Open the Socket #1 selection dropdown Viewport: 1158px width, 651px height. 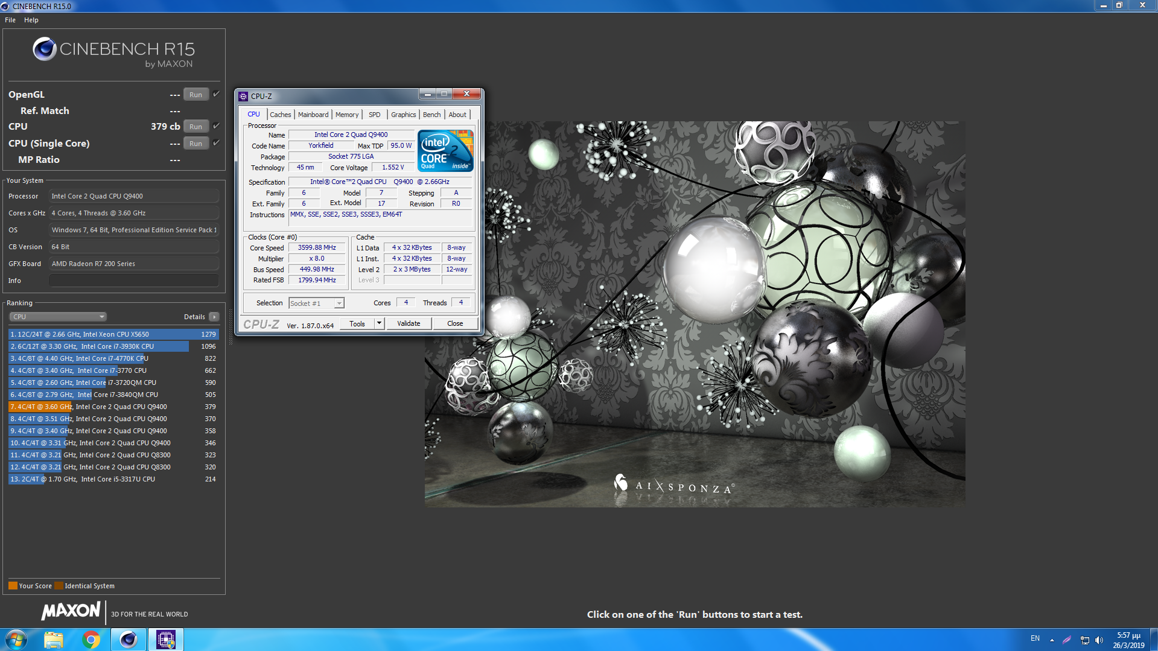click(316, 303)
